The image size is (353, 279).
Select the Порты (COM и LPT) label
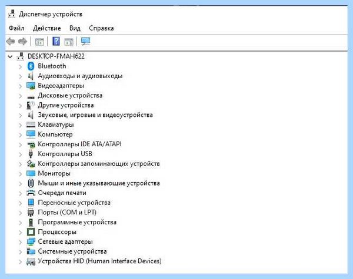[67, 213]
